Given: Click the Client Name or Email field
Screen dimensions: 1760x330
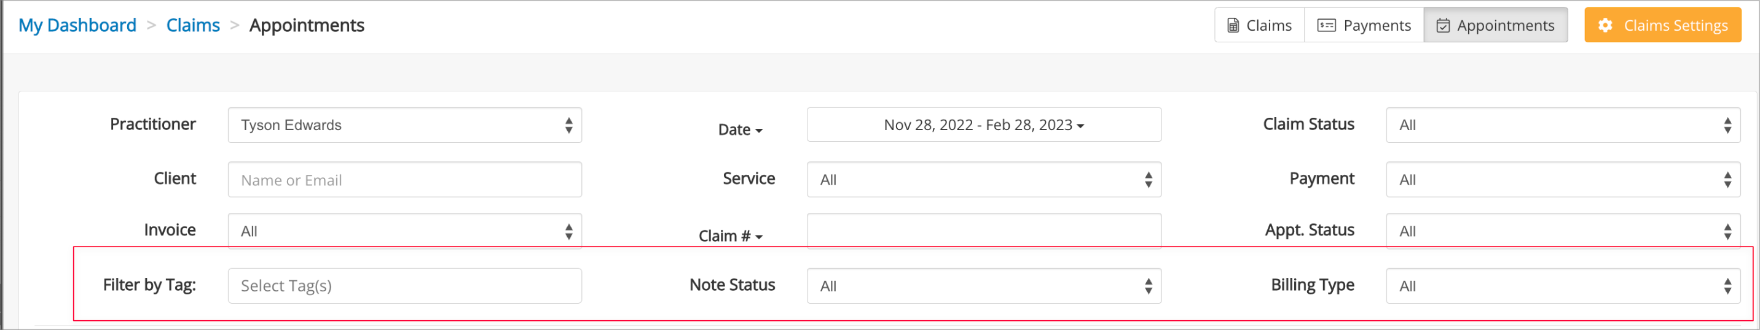Looking at the screenshot, I should coord(404,179).
